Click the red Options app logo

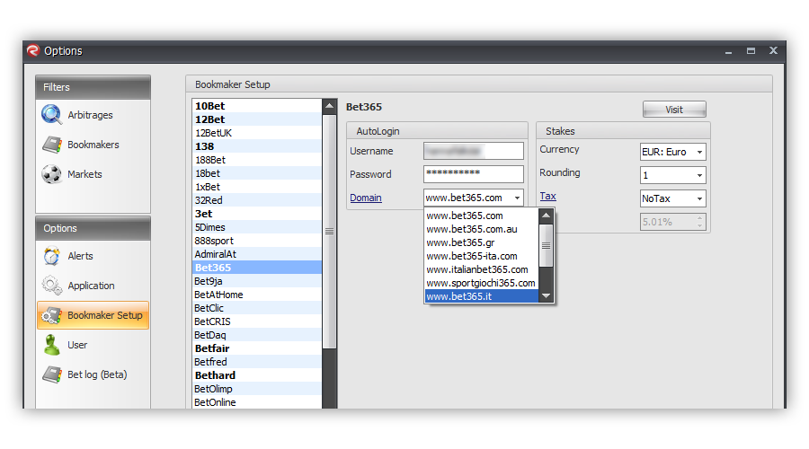33,50
